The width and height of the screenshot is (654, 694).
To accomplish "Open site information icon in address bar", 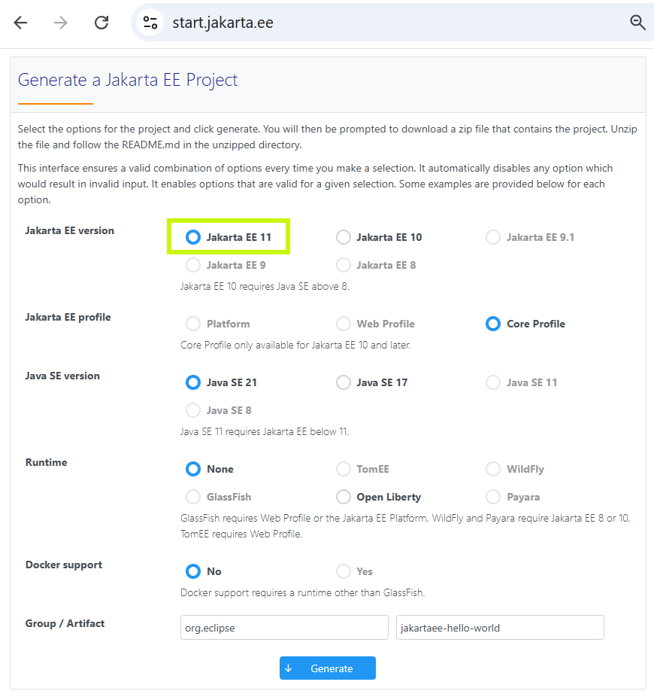I will click(x=150, y=23).
